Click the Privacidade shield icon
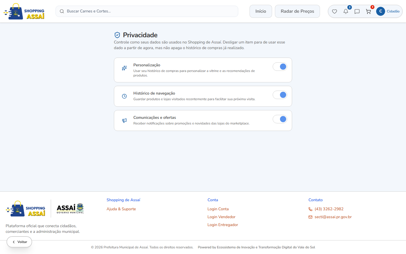Screen dimensions: 406x254 [x=117, y=35]
